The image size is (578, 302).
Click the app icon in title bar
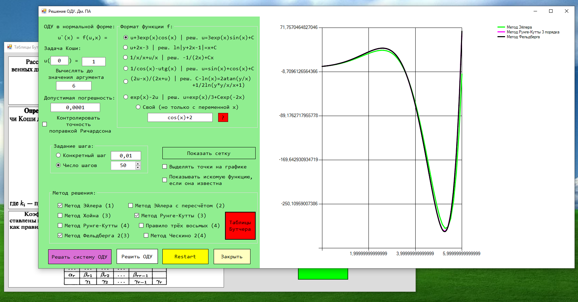(44, 11)
